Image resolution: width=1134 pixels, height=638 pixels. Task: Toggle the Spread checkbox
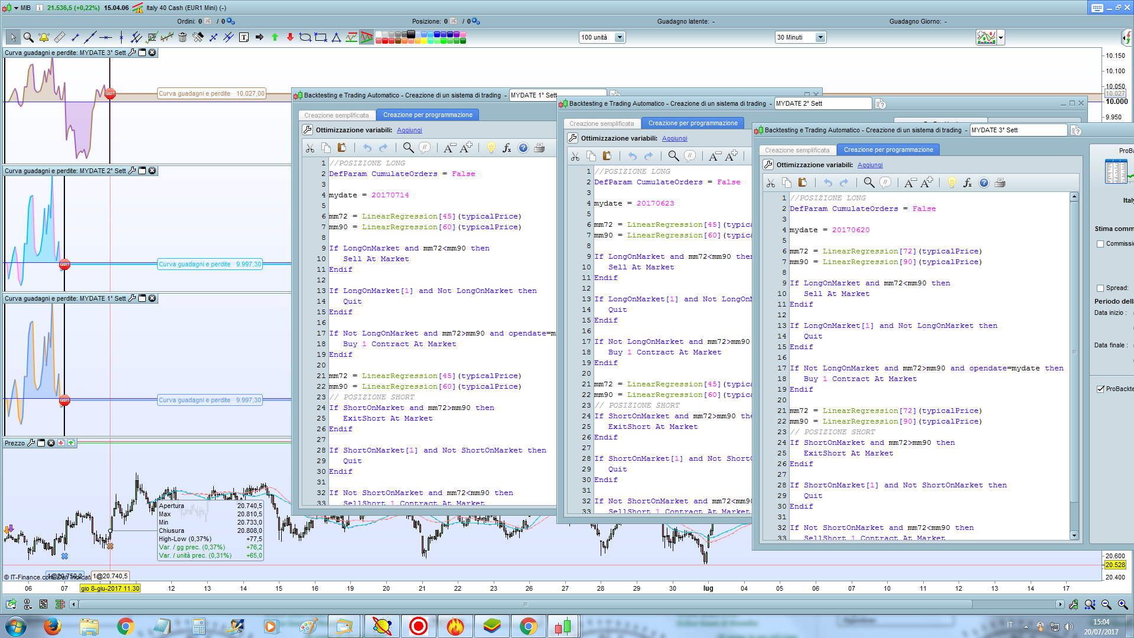[1100, 288]
